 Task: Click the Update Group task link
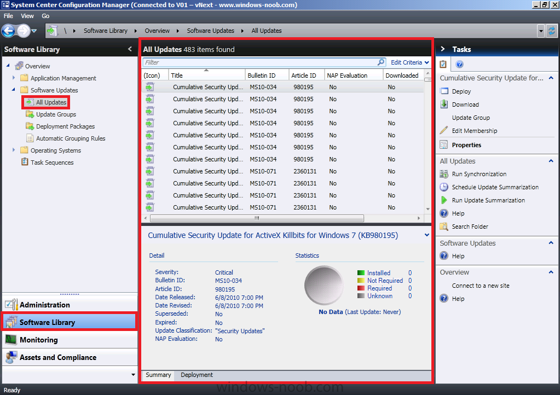pyautogui.click(x=471, y=118)
